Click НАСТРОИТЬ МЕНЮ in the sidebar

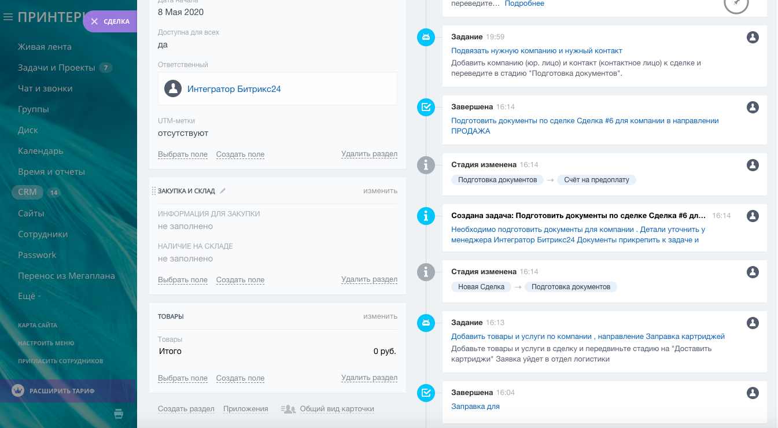(46, 343)
